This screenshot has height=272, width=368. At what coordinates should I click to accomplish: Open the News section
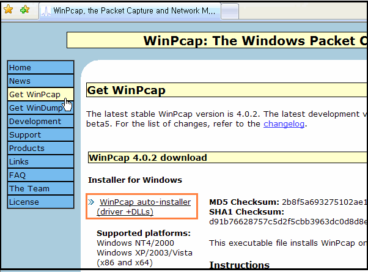(x=40, y=81)
